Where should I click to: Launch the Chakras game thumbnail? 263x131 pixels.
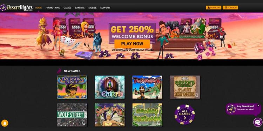coord(109,87)
